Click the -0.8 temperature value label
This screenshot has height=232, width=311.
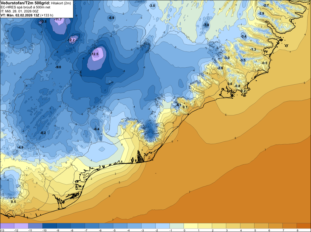tap(237, 86)
